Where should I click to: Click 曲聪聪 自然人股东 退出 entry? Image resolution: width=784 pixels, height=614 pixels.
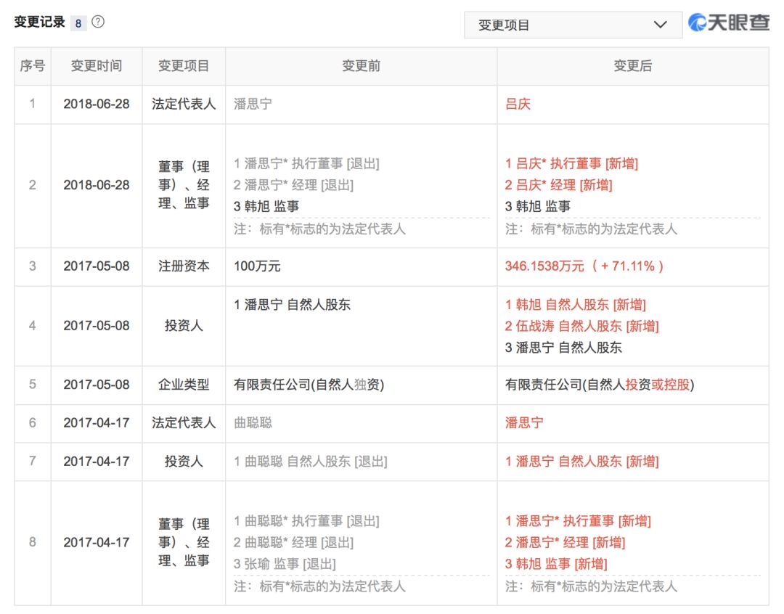tap(310, 461)
